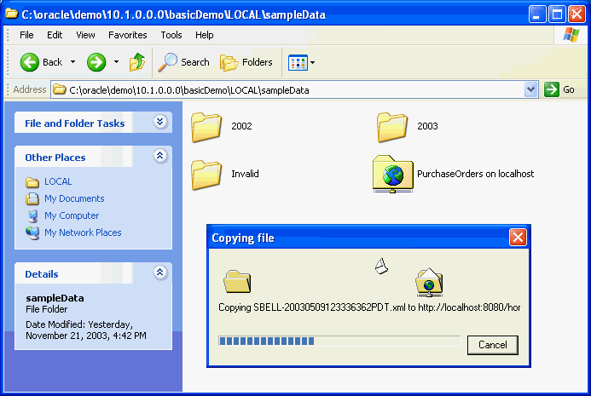Toggle the Folders pane
Viewport: 591px width, 396px height.
coord(246,62)
